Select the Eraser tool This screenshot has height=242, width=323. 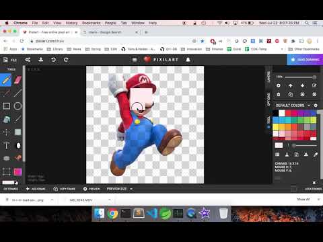pyautogui.click(x=17, y=80)
